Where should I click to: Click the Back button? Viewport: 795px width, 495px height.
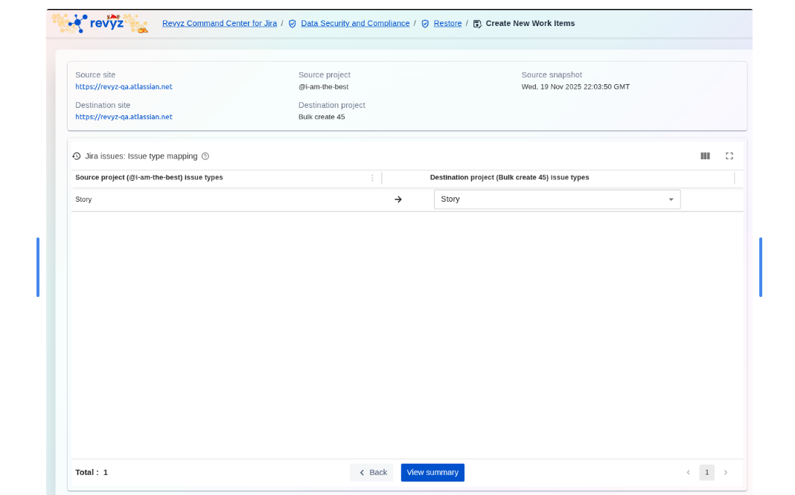tap(371, 473)
